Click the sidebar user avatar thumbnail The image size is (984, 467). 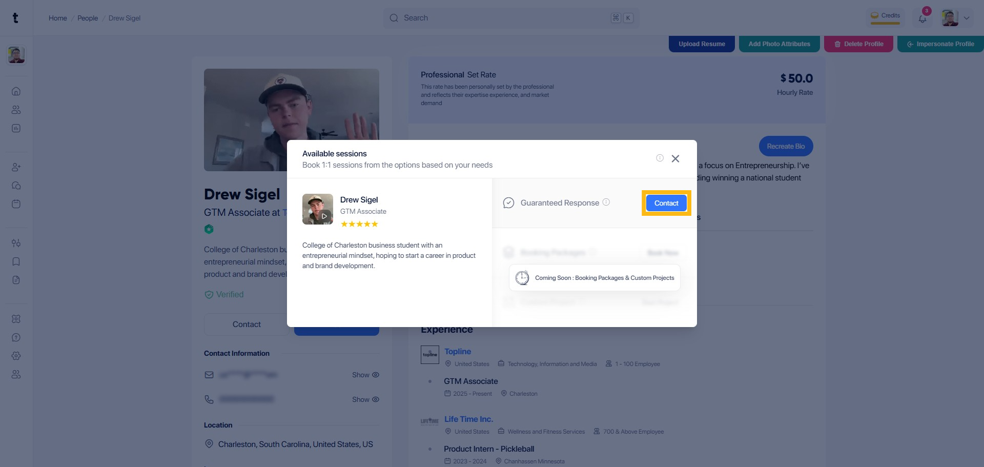[x=16, y=55]
